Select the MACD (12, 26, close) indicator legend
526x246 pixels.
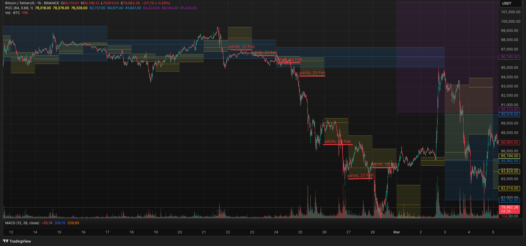[22, 223]
